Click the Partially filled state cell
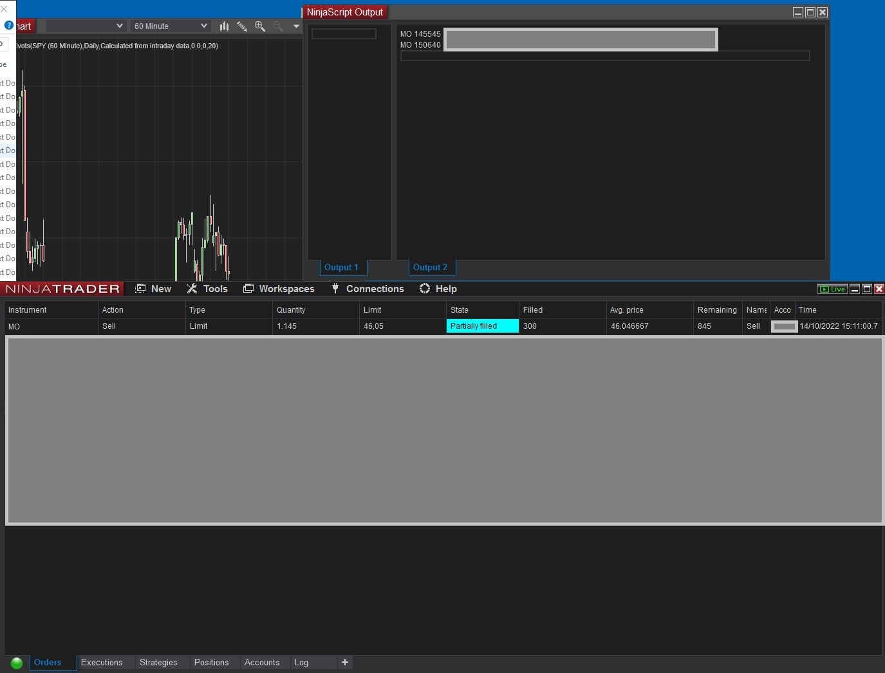The width and height of the screenshot is (885, 673). [483, 326]
